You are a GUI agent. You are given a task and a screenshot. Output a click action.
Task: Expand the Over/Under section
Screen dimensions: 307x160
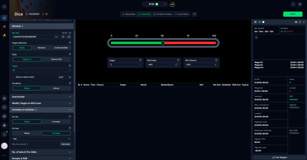[x=41, y=97]
